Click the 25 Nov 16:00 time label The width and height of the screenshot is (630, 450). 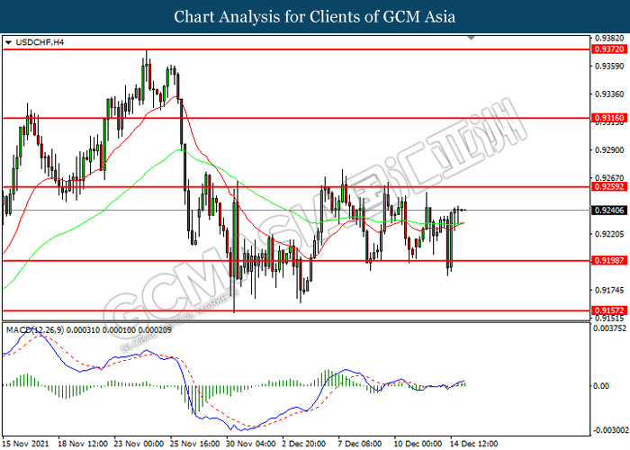point(195,444)
